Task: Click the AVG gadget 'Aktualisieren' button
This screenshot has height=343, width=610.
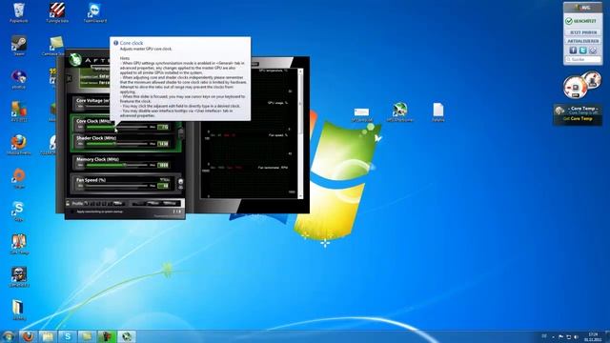Action: click(x=582, y=41)
